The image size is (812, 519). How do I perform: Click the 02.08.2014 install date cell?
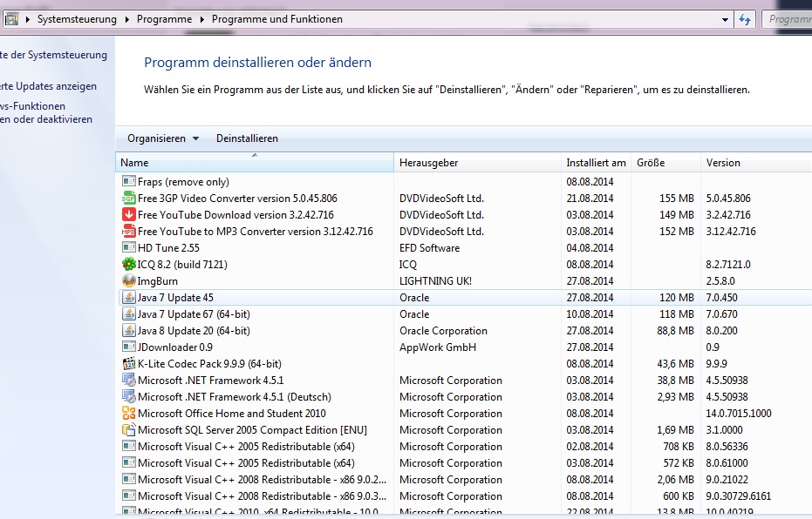[590, 447]
